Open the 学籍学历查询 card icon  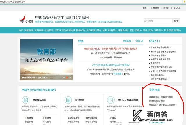[x=26, y=100]
